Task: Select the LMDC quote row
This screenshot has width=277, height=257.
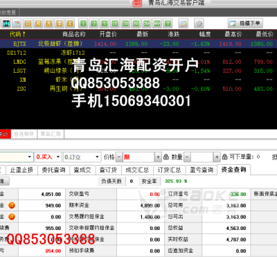Action: [x=138, y=62]
